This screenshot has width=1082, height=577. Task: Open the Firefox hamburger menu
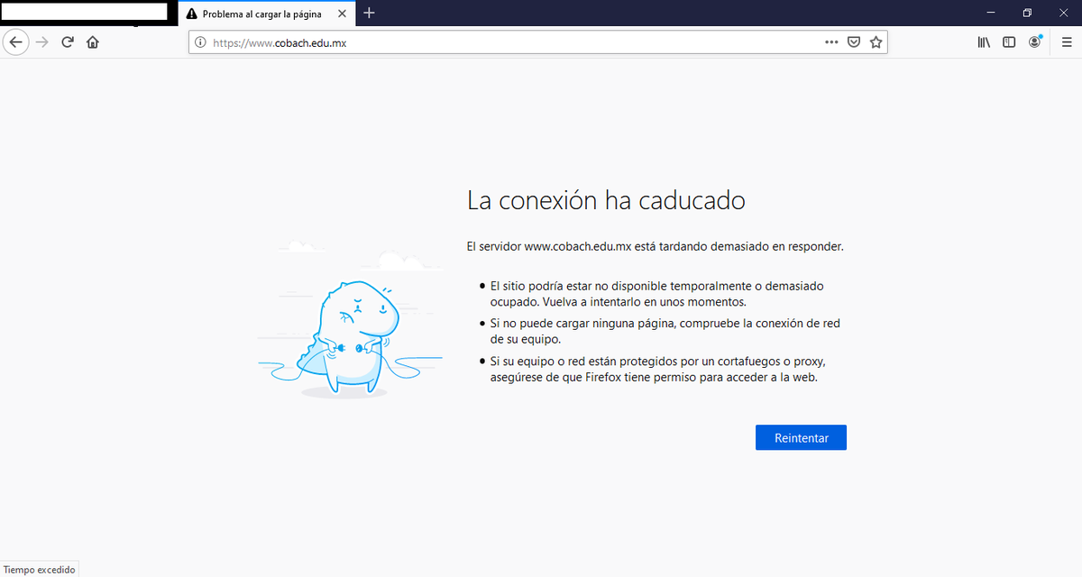coord(1067,42)
